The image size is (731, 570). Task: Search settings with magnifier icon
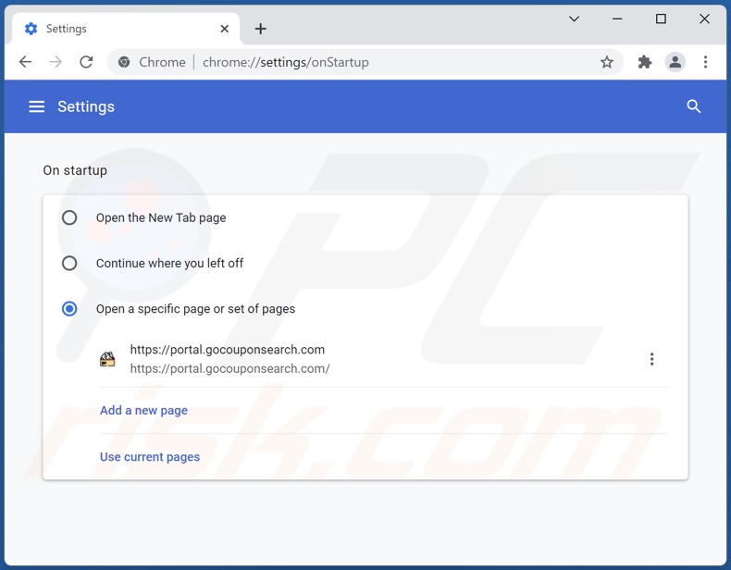[x=694, y=106]
